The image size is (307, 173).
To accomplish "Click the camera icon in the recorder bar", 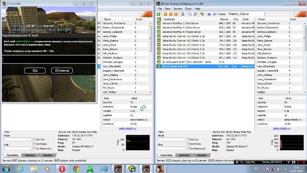I will (x=294, y=162).
